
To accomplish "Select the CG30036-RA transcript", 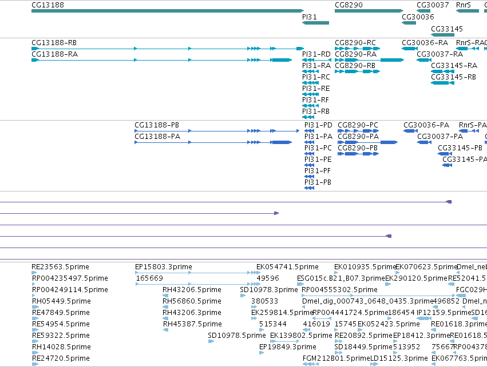I will coord(410,49).
